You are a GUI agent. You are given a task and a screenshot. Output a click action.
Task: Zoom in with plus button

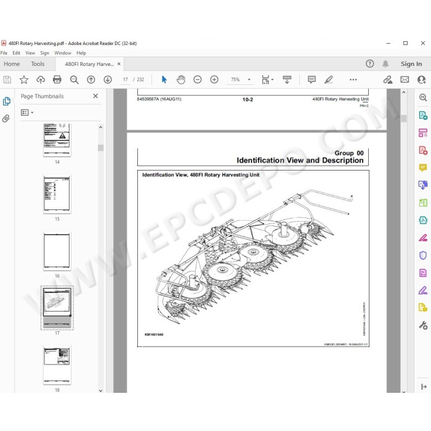(x=214, y=79)
